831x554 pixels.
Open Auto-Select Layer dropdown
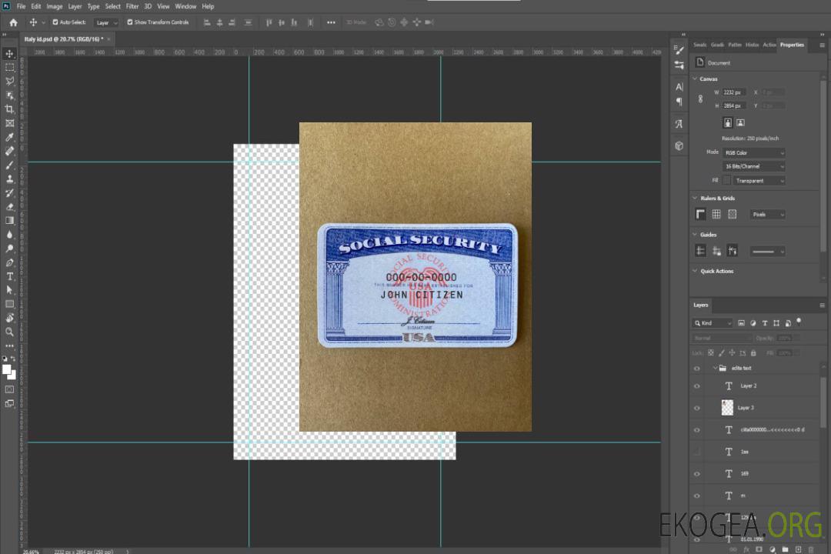106,22
